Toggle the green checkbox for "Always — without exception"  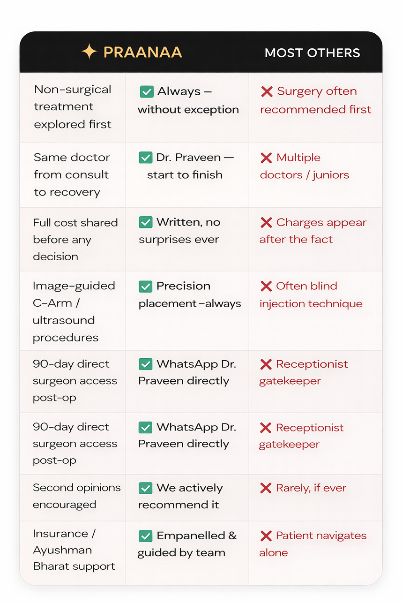[x=147, y=91]
